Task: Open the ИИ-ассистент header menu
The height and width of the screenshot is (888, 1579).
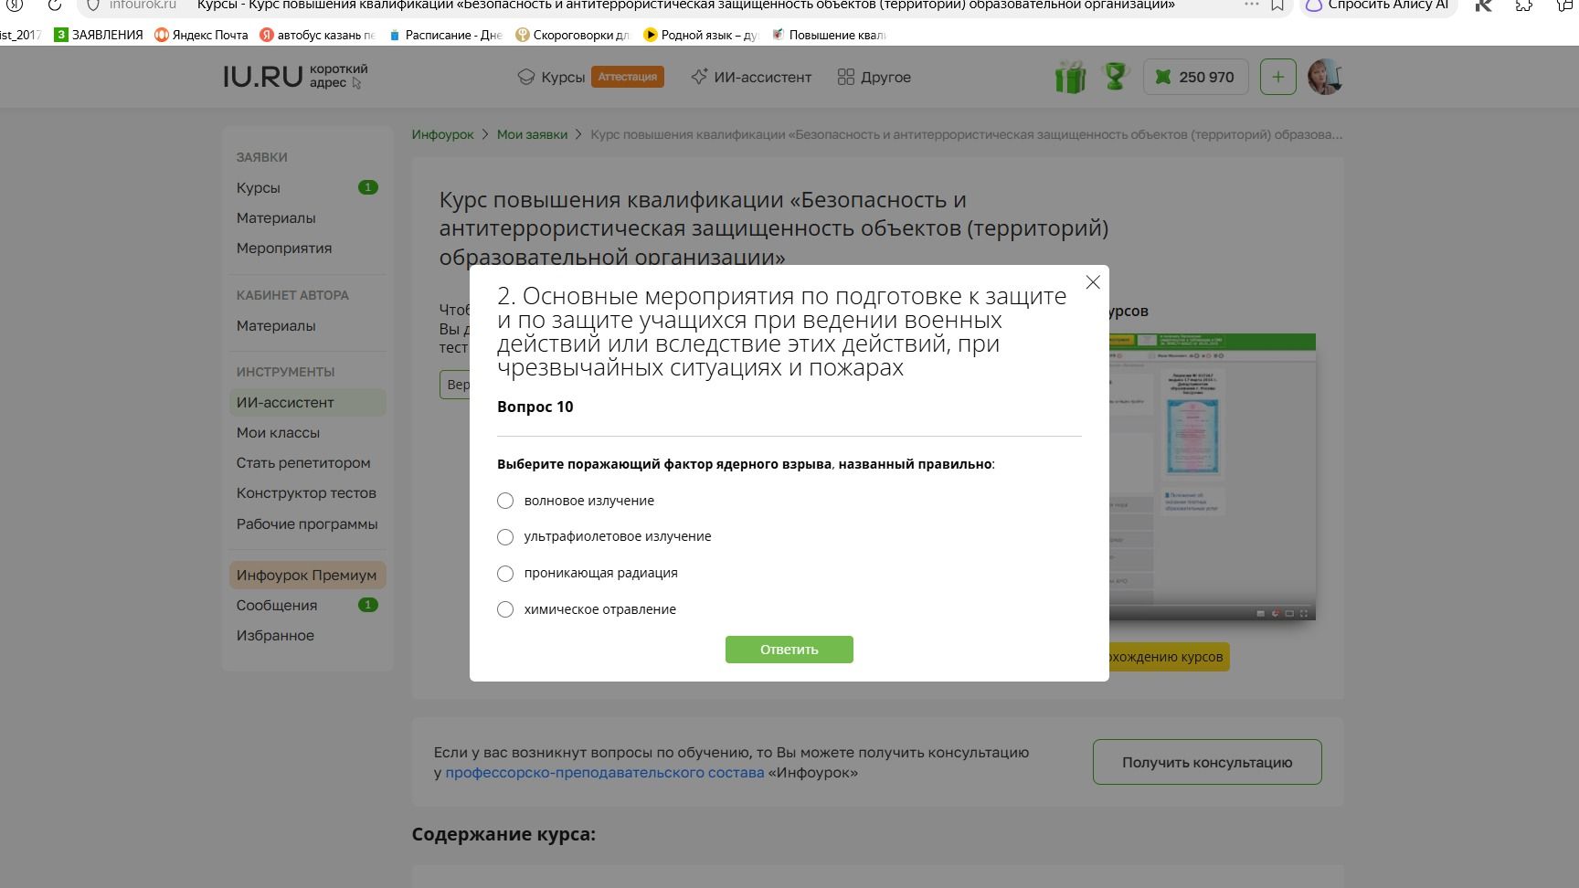Action: point(751,77)
